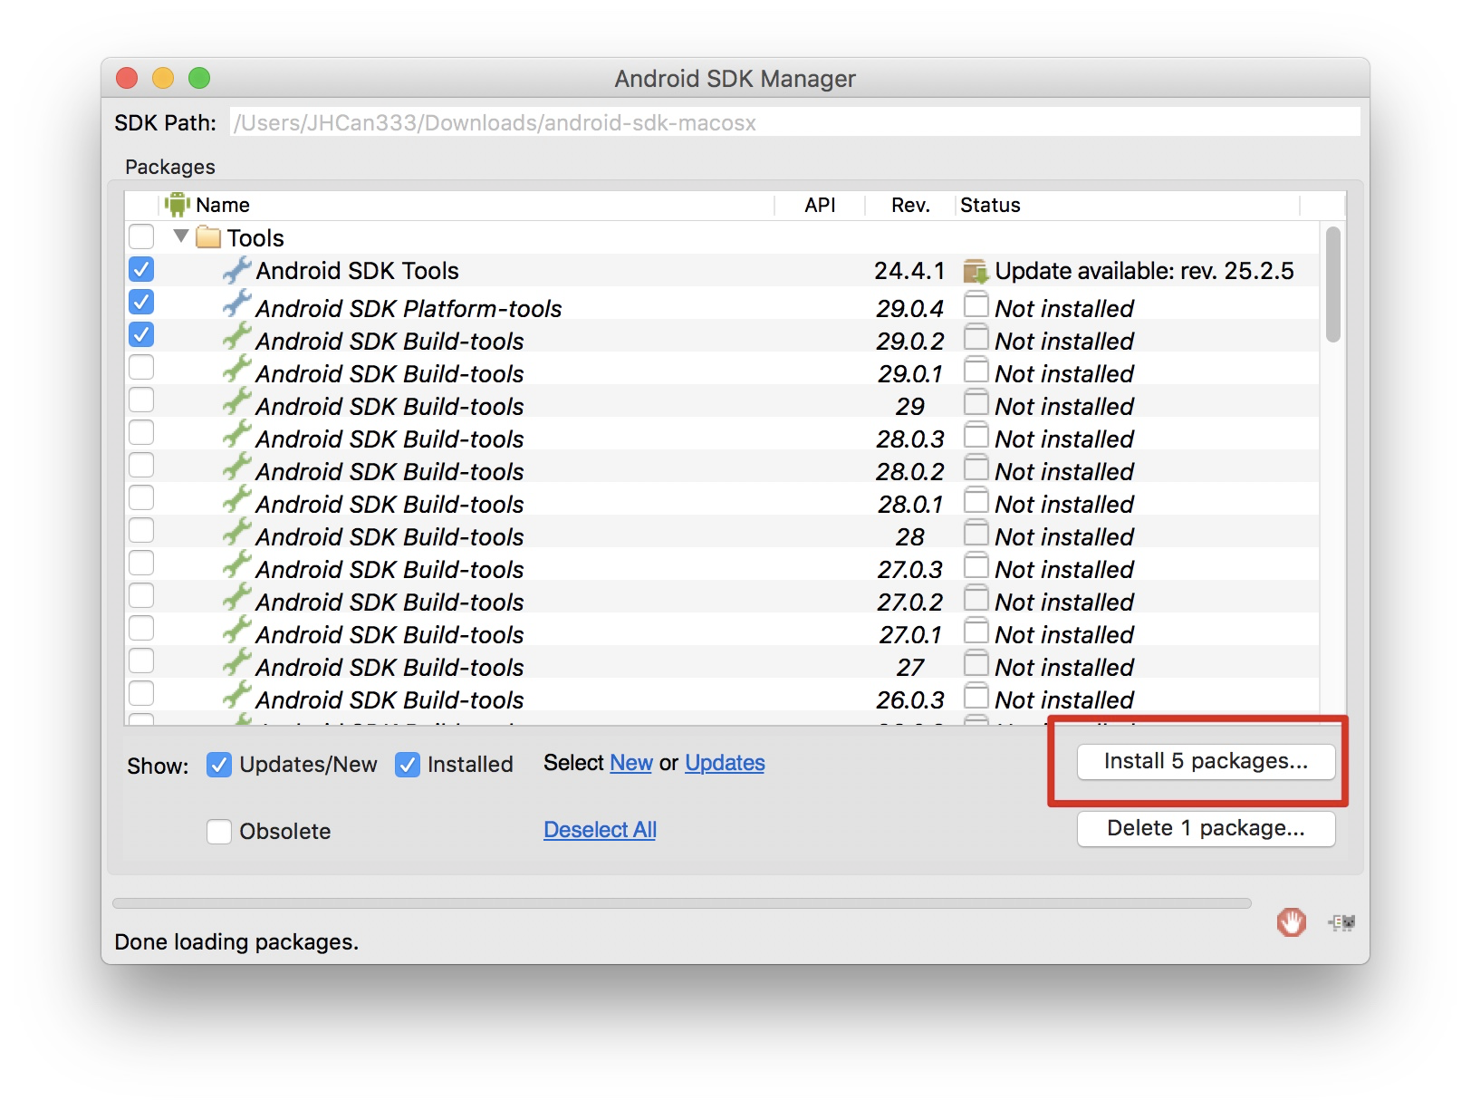This screenshot has height=1109, width=1471.
Task: Click the 26.0.3 revision value
Action: (x=909, y=700)
